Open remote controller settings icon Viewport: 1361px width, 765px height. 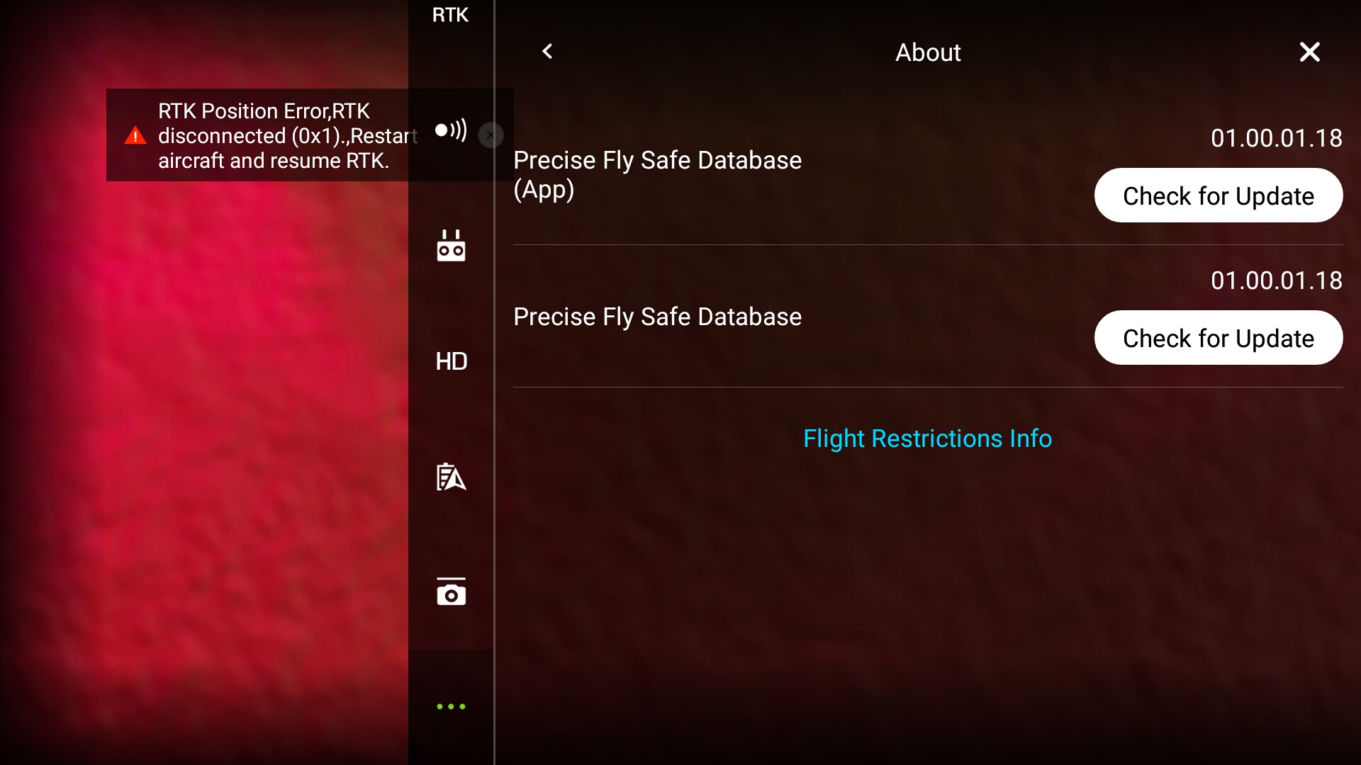coord(451,246)
